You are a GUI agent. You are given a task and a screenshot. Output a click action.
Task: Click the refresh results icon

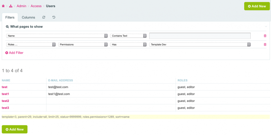(44, 17)
